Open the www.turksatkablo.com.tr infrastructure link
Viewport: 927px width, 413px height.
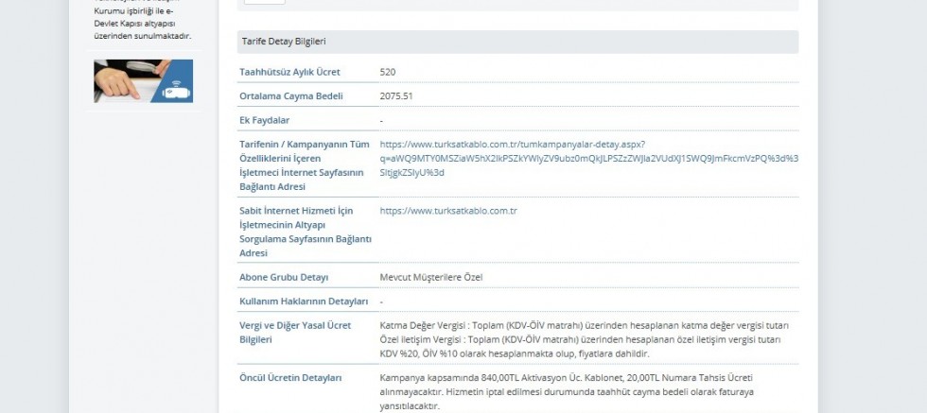[x=447, y=211]
